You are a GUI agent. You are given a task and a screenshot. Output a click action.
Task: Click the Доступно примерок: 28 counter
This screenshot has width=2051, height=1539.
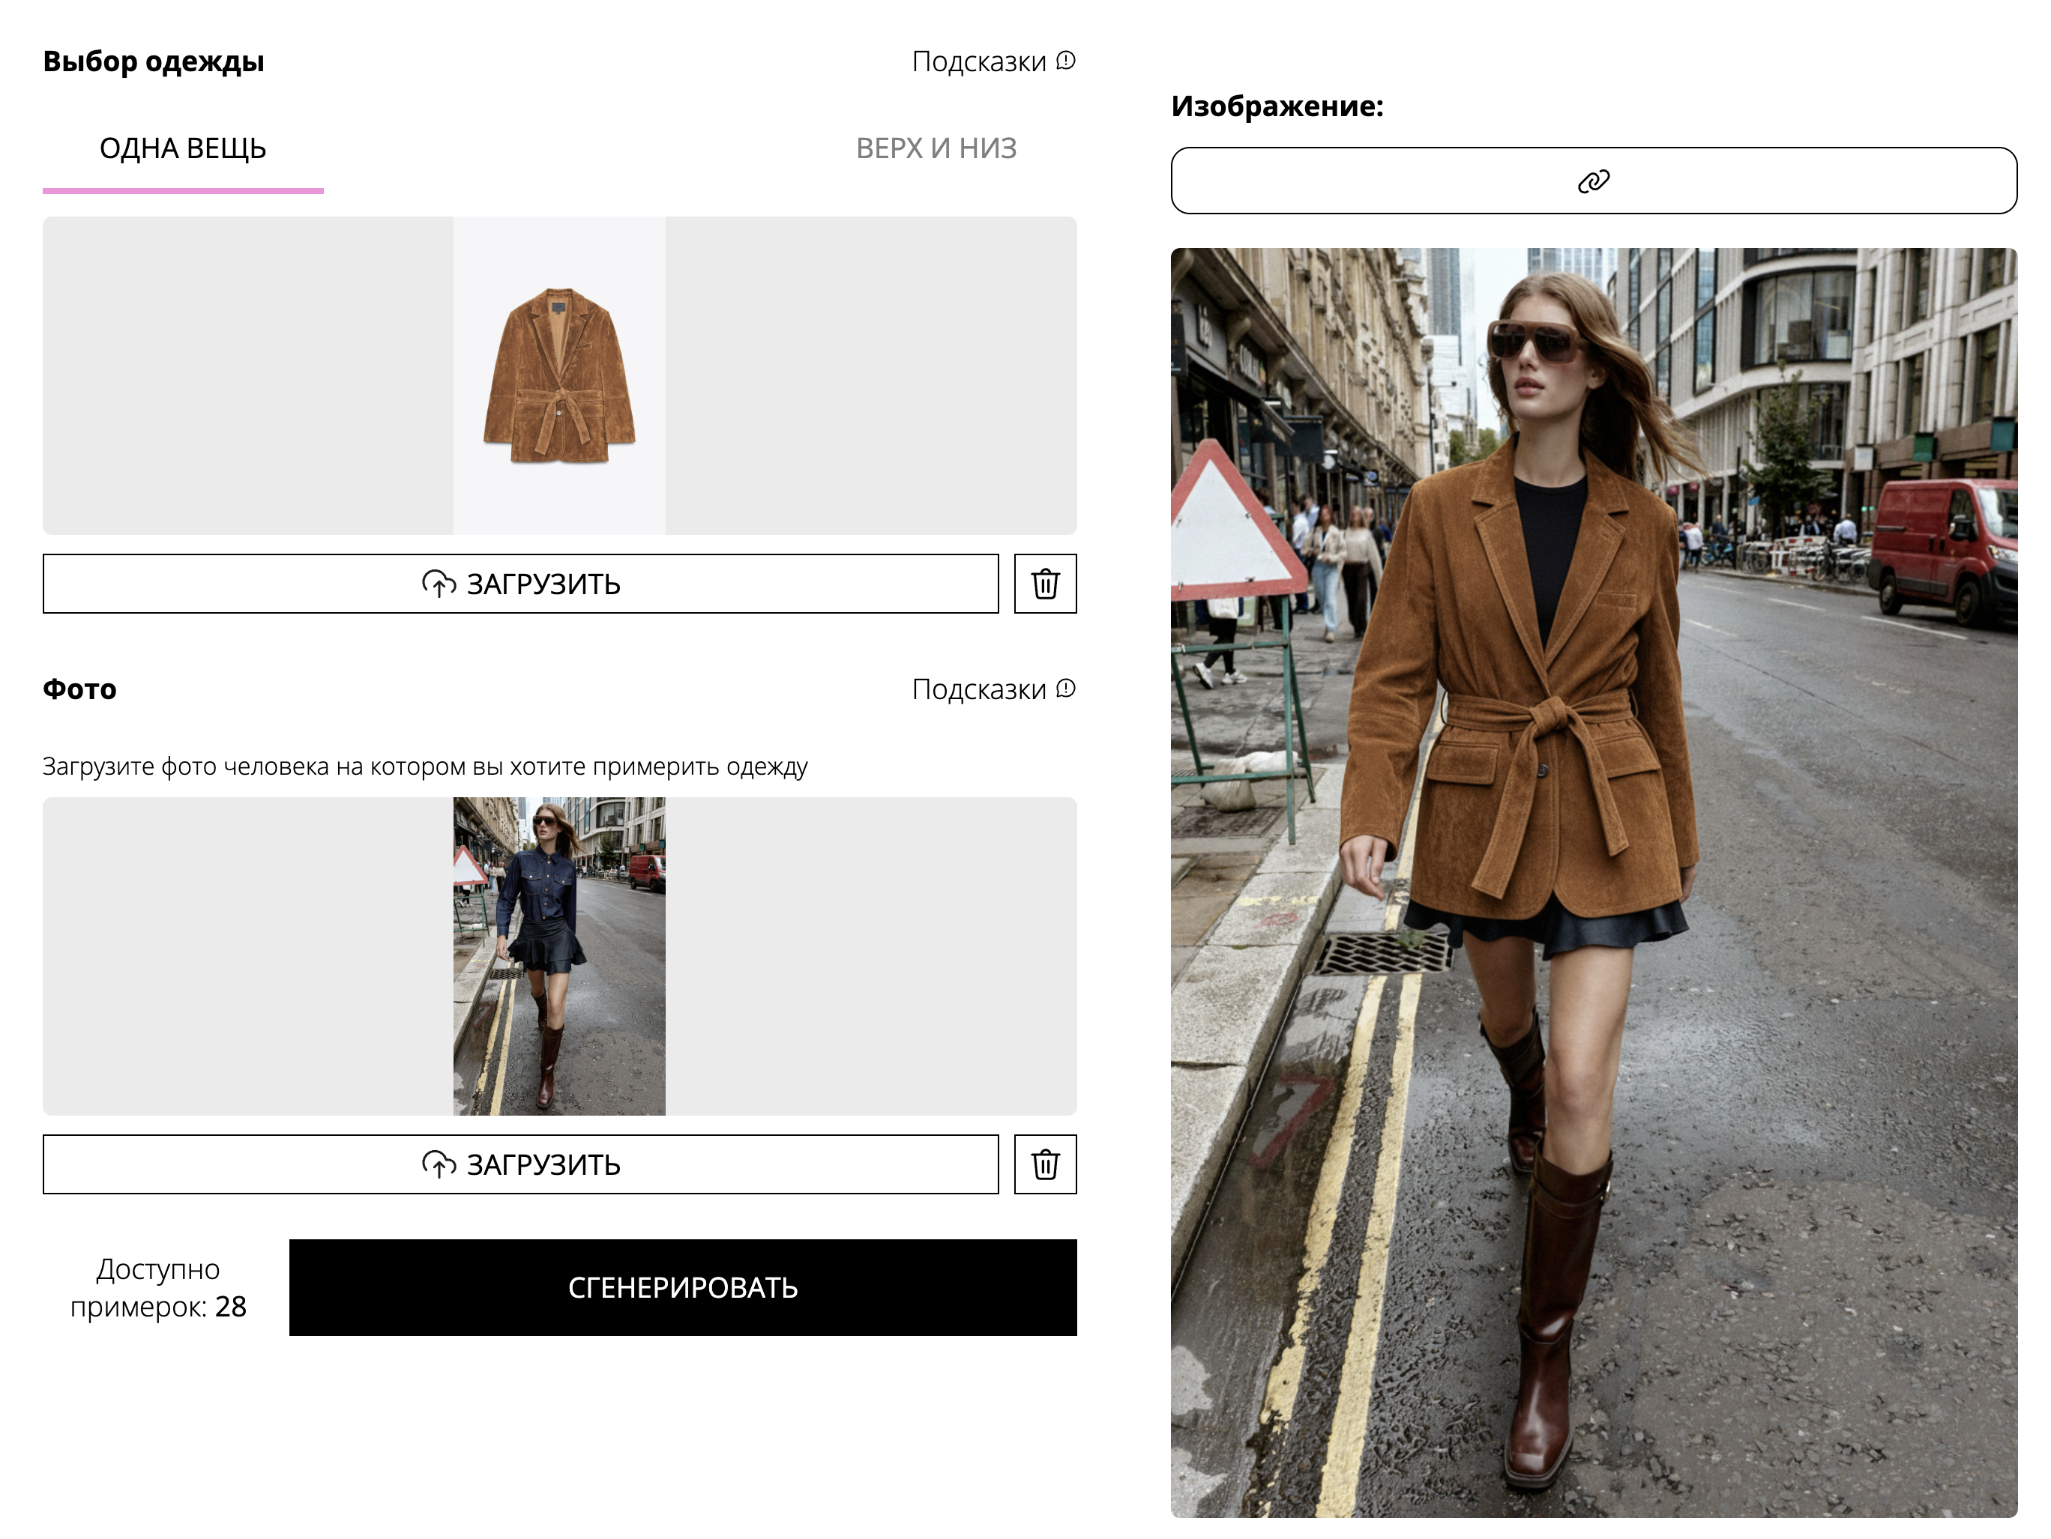tap(159, 1287)
